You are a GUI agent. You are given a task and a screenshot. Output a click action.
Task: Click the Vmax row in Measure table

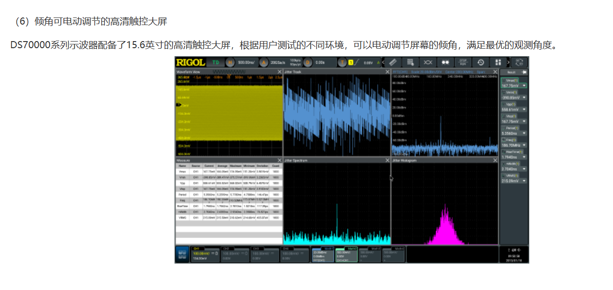tap(229, 172)
